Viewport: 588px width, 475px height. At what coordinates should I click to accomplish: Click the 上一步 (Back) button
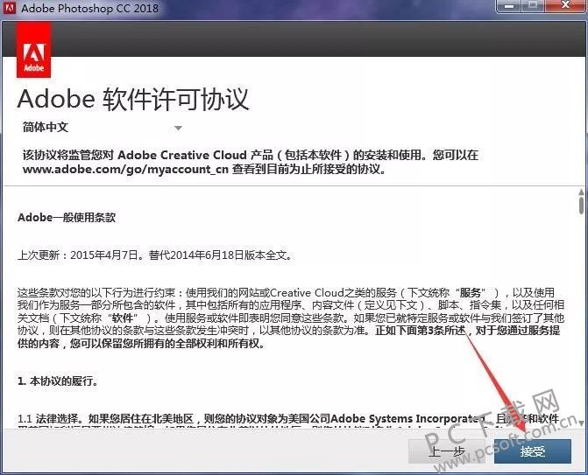coord(447,451)
